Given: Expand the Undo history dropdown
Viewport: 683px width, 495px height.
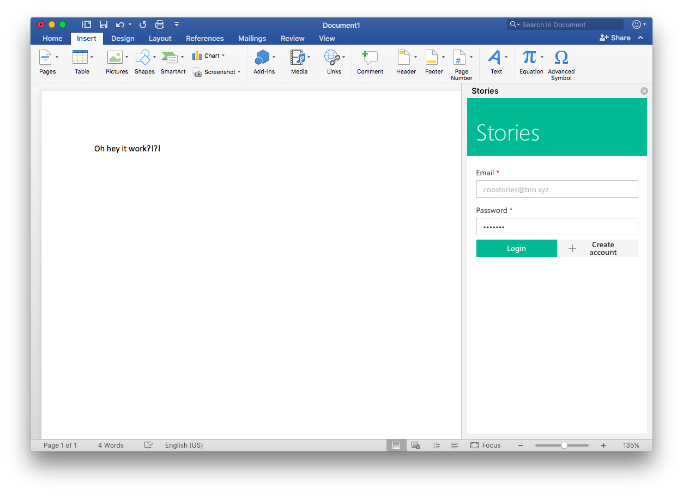Looking at the screenshot, I should (x=130, y=25).
